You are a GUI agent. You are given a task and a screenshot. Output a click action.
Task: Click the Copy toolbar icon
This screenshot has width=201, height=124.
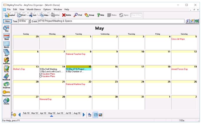pos(44,15)
